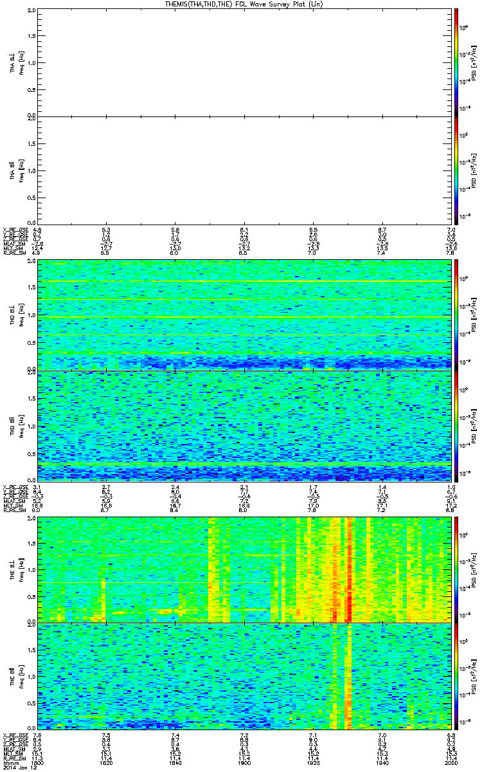Select the THD BL spectrogram panel

(244, 315)
